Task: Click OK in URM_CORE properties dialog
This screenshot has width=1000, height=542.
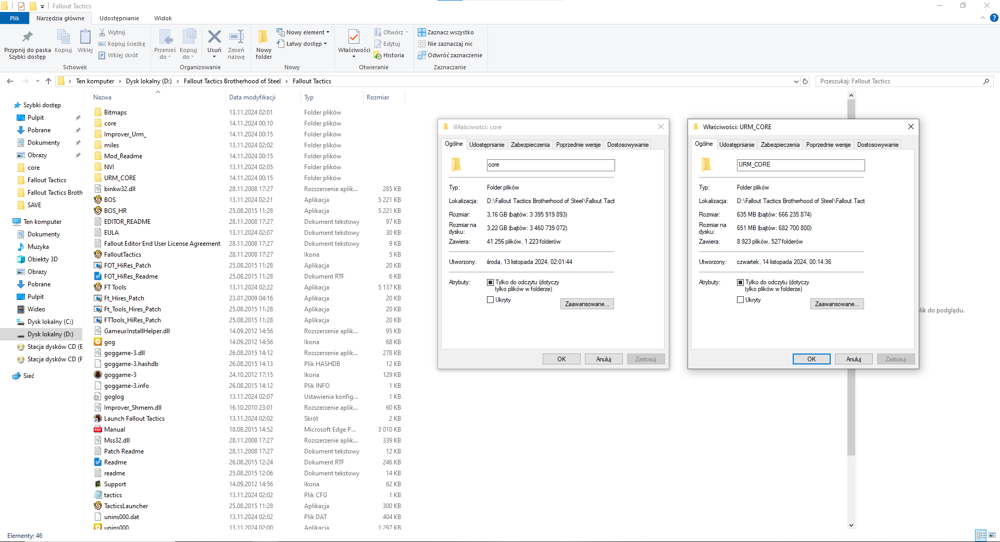Action: tap(811, 359)
